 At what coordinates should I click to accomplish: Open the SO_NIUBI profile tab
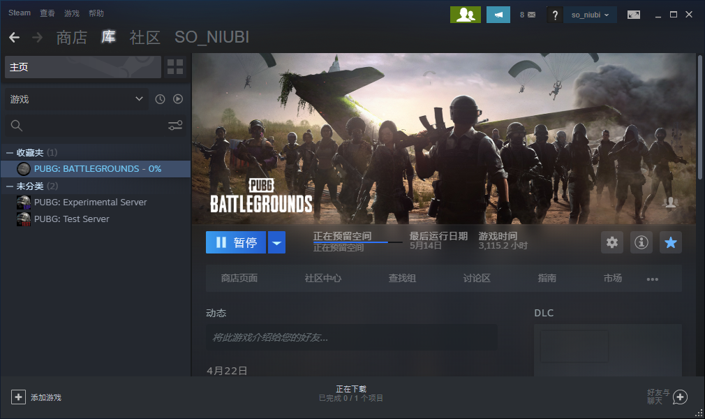[211, 37]
